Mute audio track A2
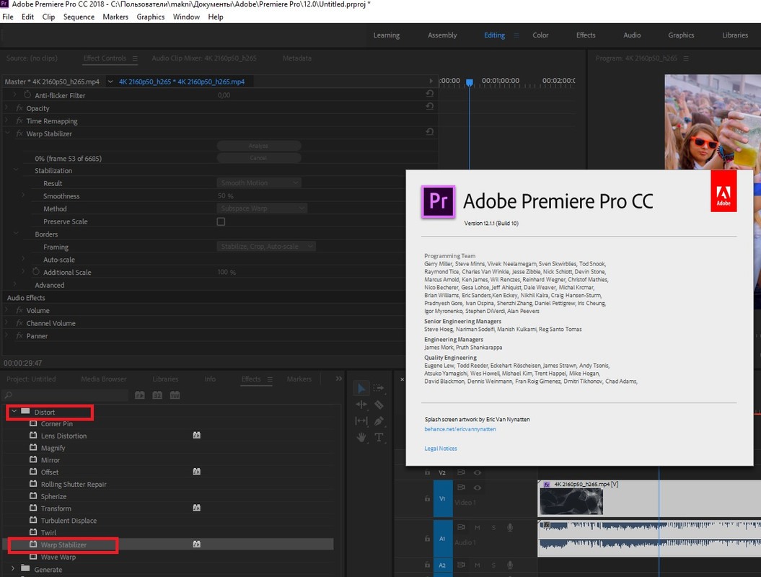 477,565
